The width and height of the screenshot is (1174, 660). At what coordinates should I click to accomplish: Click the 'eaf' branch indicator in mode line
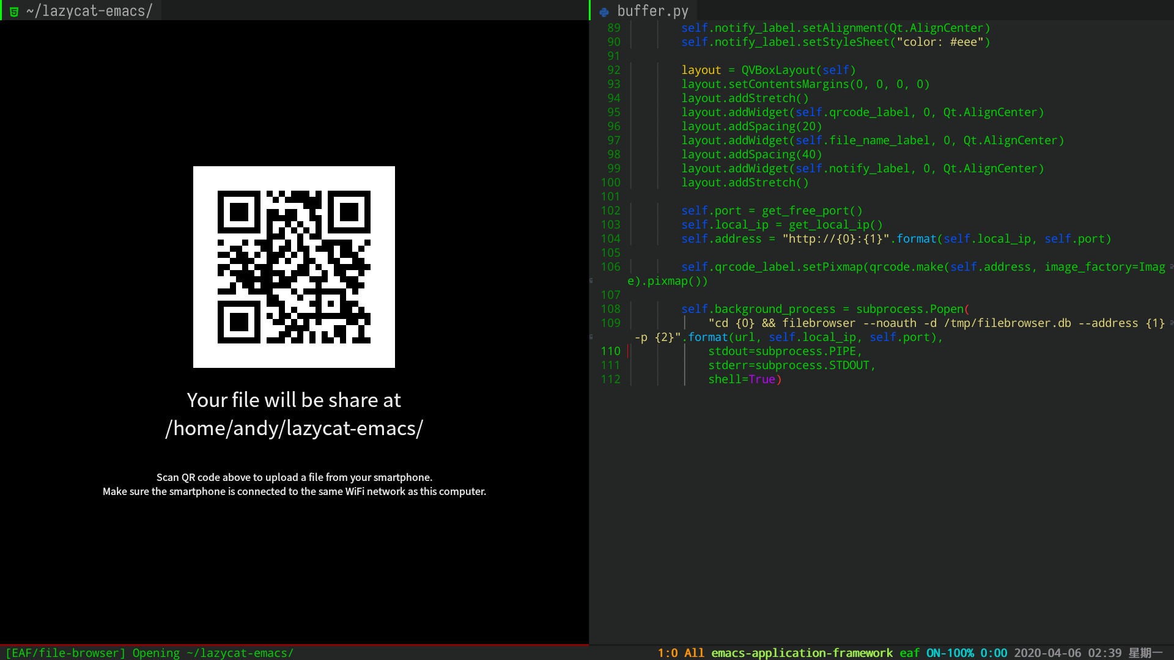[x=909, y=653]
